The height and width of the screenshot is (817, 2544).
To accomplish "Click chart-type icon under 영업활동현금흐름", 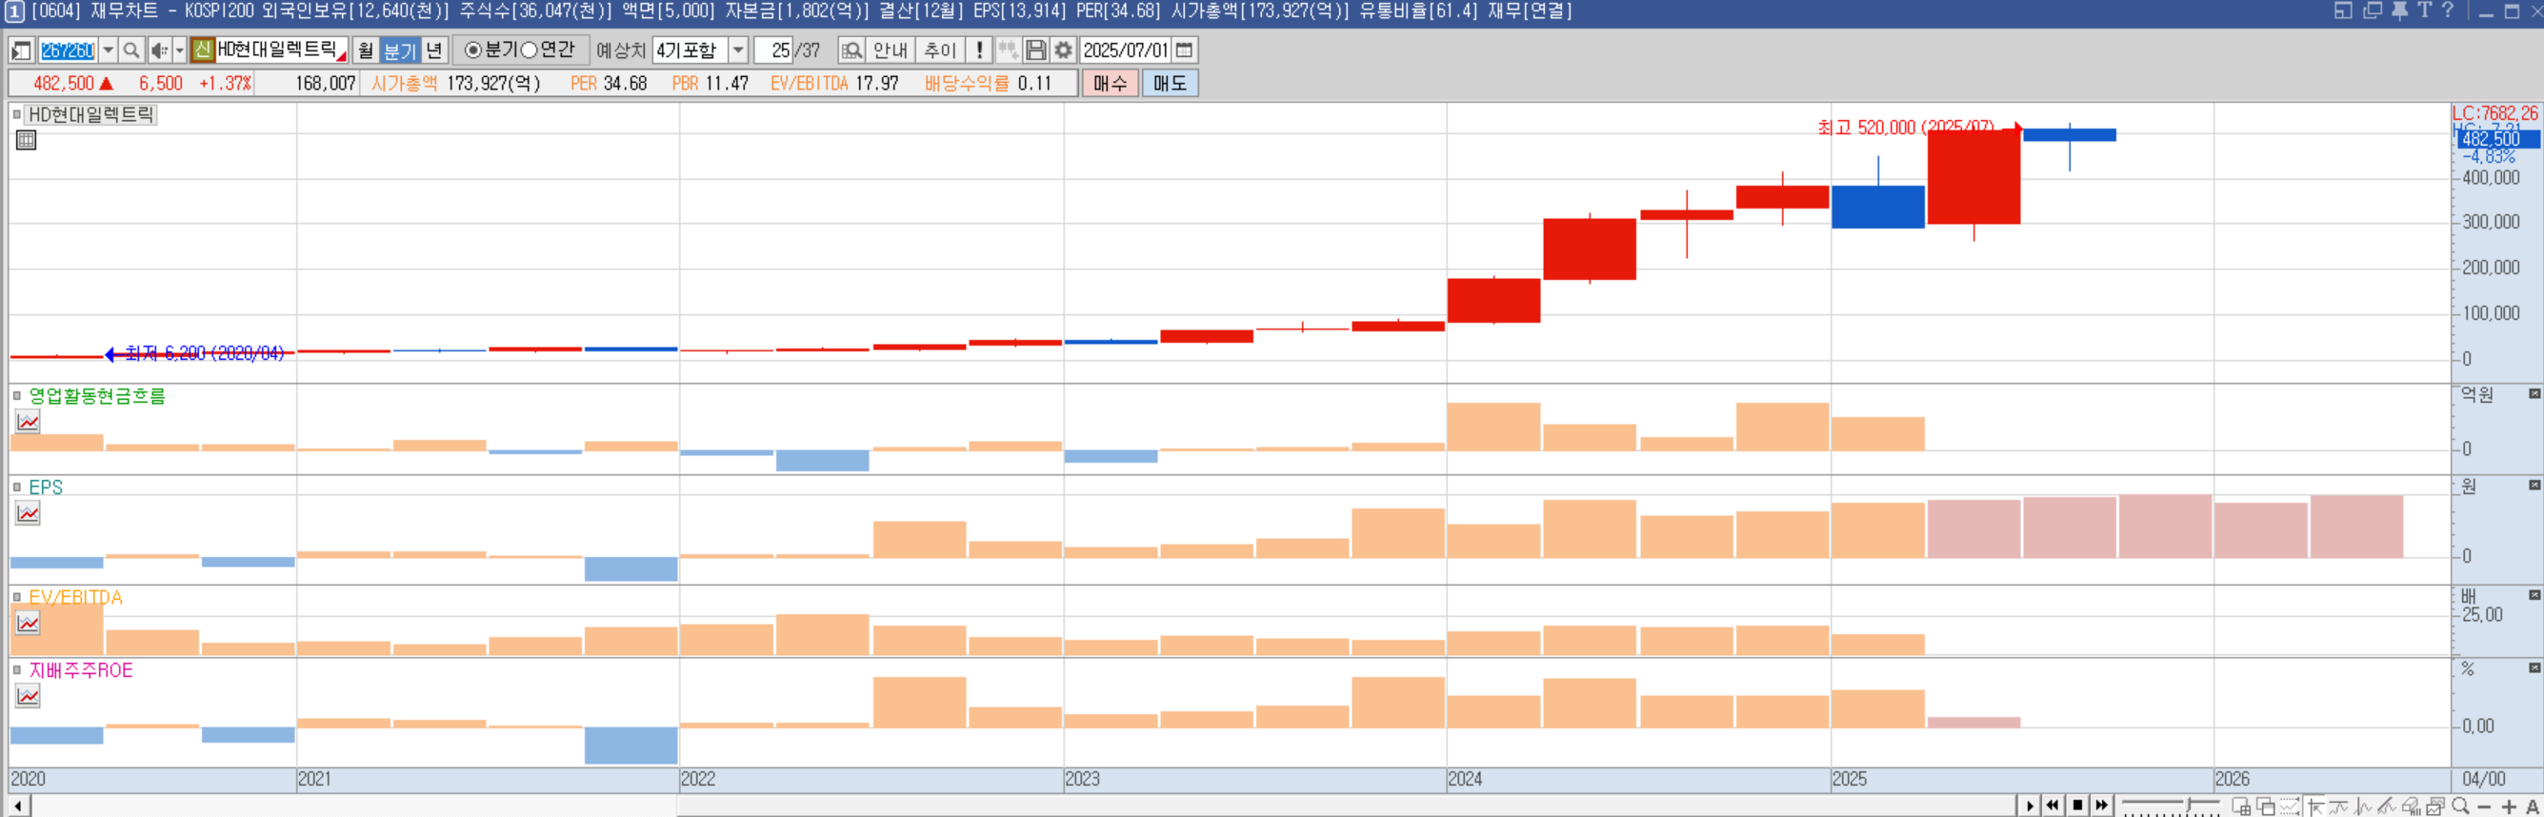I will 28,422.
